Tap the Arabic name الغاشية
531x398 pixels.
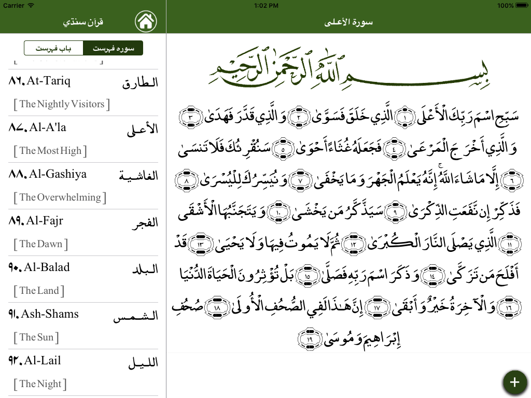pyautogui.click(x=138, y=176)
